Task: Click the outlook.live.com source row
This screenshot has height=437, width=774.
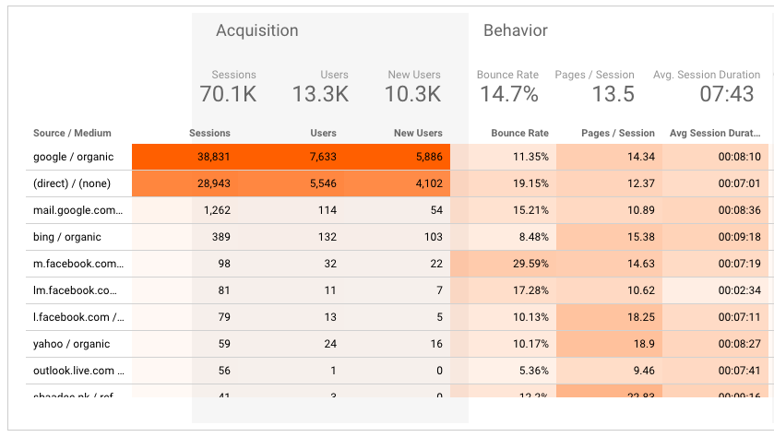Action: (x=77, y=371)
